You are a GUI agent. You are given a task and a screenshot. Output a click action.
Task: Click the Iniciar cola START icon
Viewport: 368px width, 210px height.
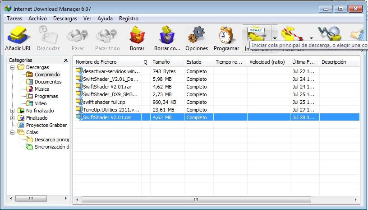tap(256, 35)
